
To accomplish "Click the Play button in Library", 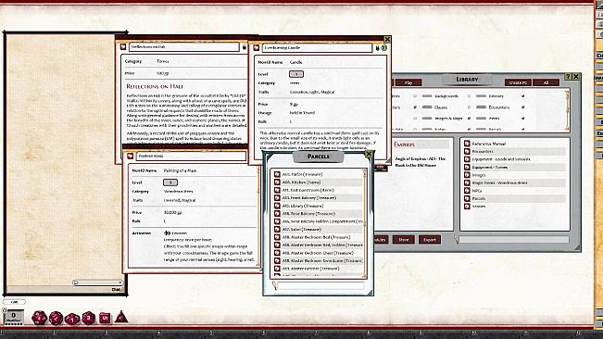I will coord(408,82).
